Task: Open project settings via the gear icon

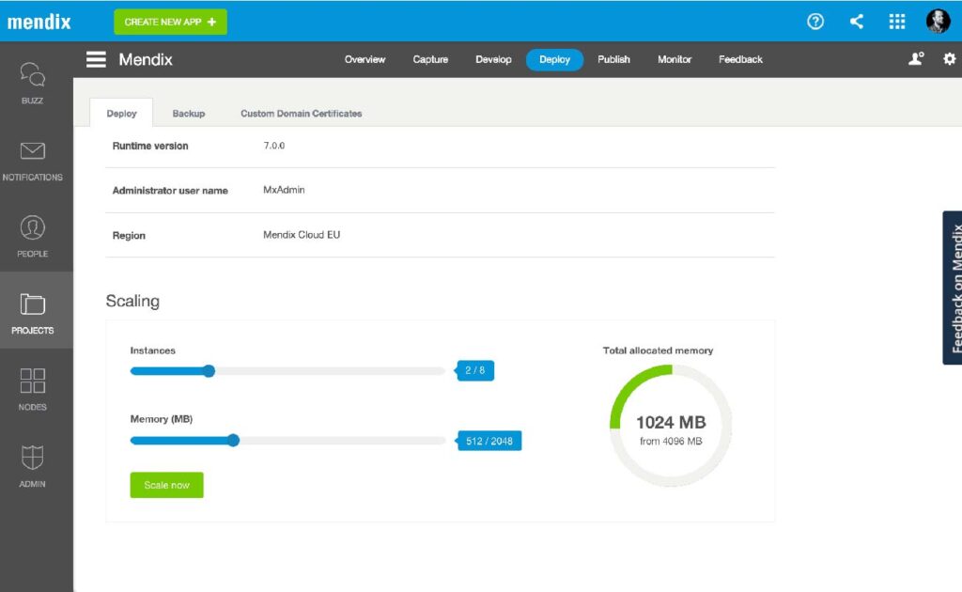Action: [x=949, y=59]
